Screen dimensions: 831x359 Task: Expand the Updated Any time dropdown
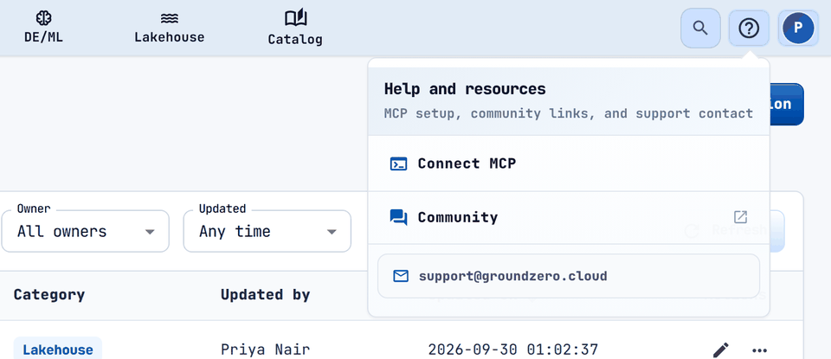tap(267, 231)
